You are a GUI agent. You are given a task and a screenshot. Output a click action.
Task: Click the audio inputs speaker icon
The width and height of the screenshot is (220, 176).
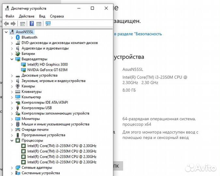click(18, 48)
